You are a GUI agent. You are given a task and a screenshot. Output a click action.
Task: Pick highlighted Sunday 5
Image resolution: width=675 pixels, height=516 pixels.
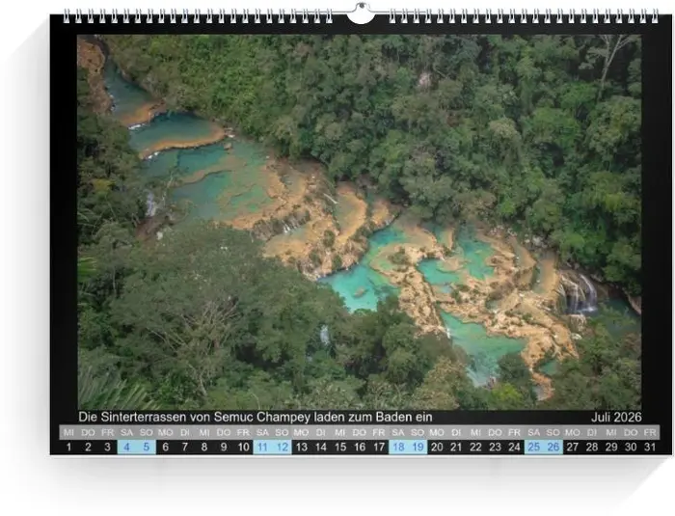[146, 447]
